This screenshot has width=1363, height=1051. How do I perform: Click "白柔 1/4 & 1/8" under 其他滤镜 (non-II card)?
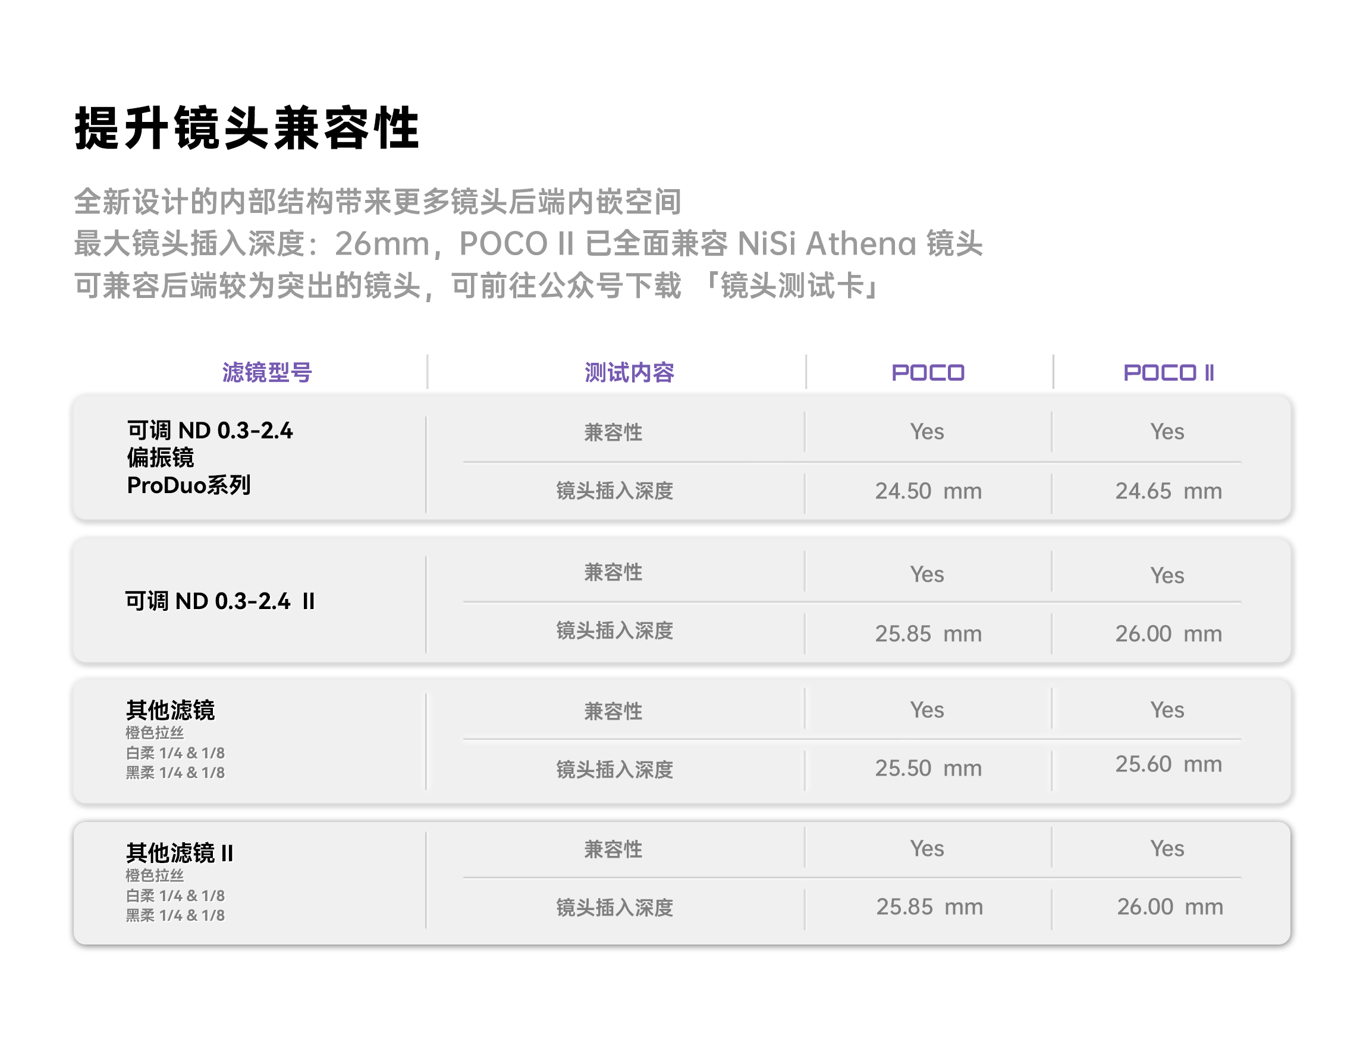175,752
